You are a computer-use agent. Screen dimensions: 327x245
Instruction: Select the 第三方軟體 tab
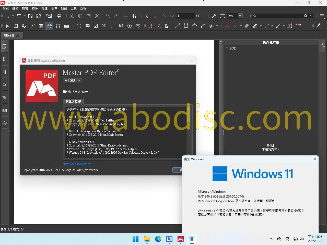point(73,102)
